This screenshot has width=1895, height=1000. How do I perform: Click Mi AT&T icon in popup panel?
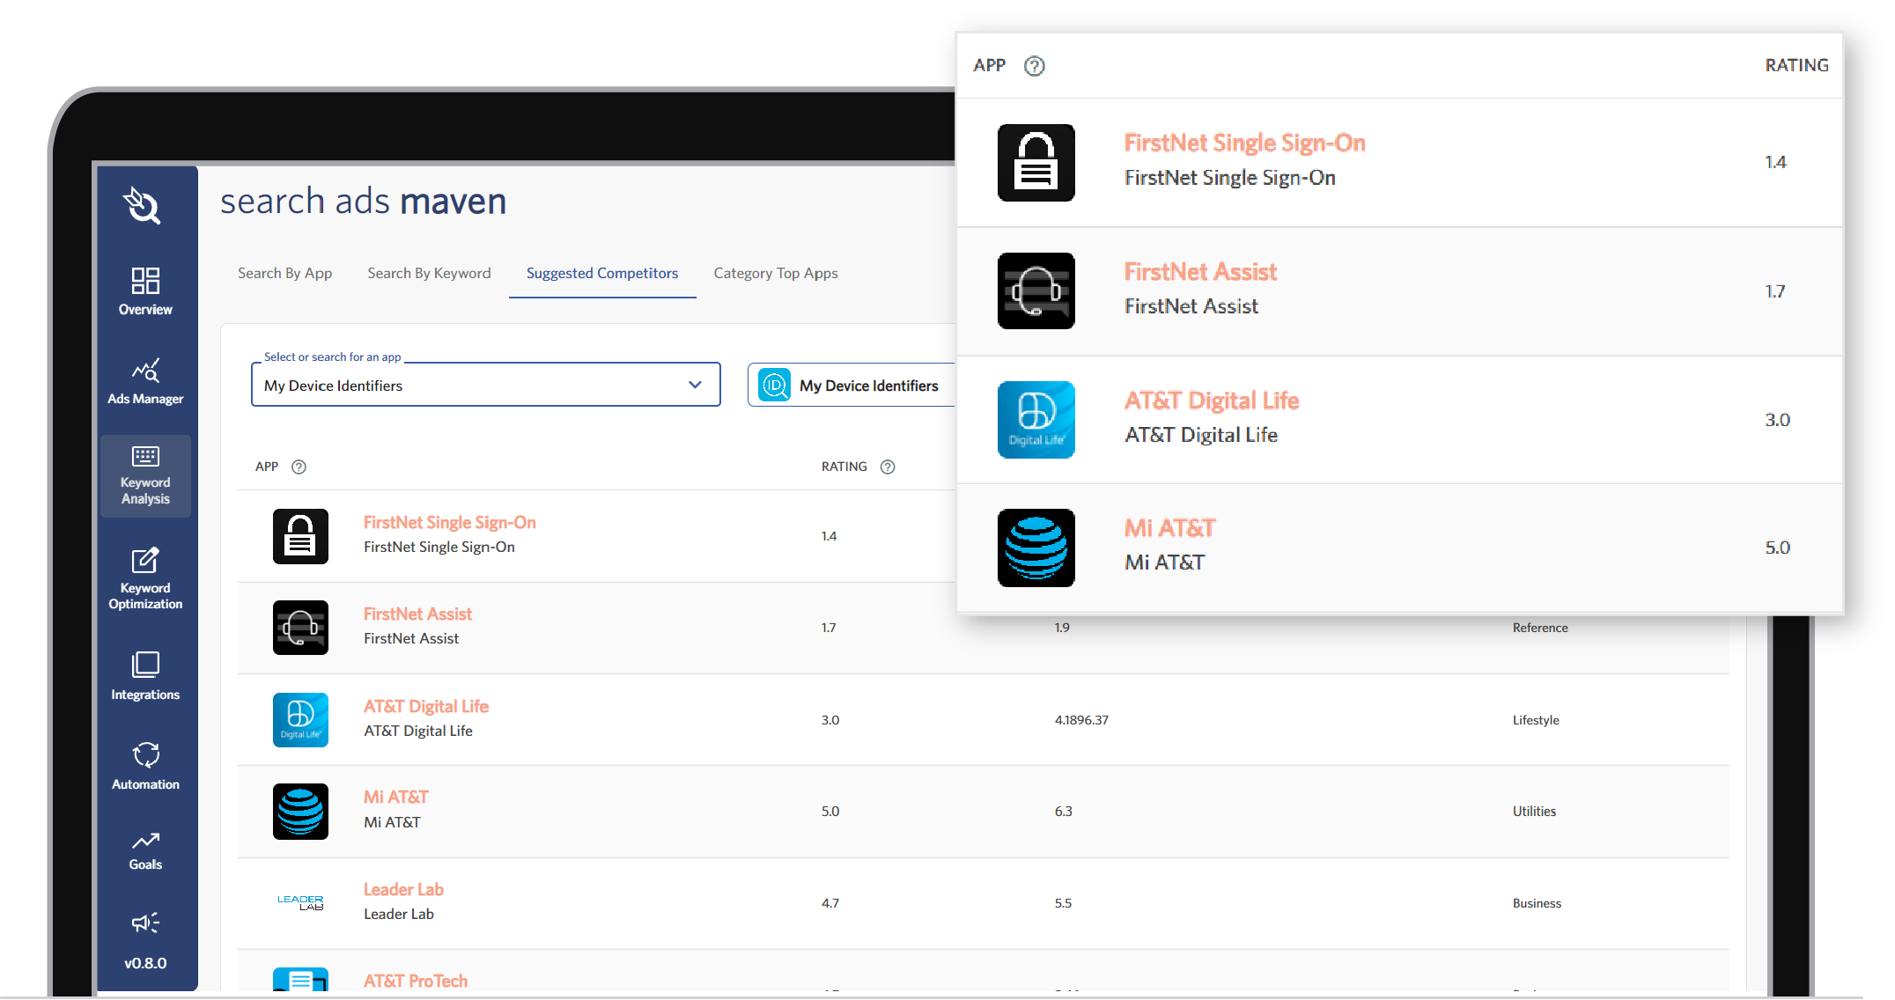click(x=1036, y=548)
